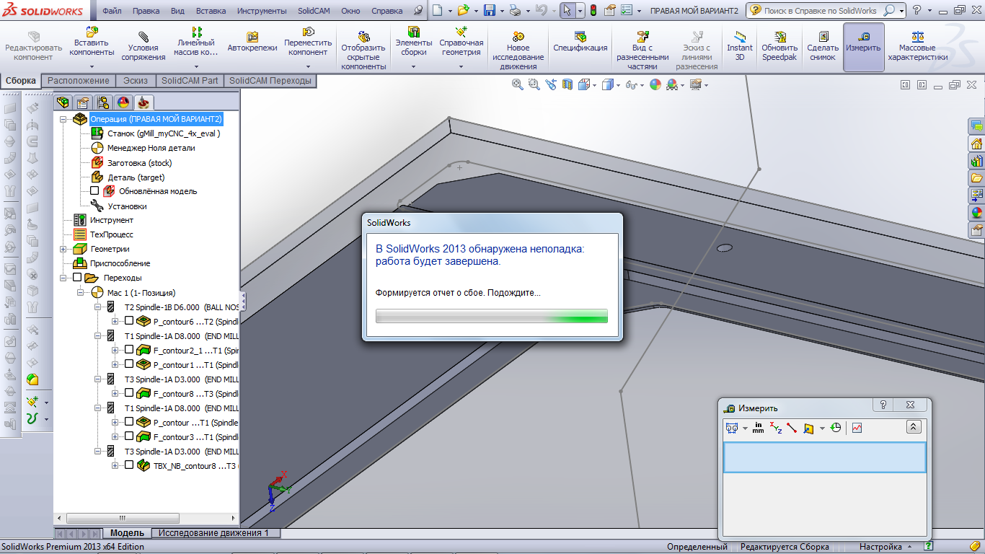Click the crash report progress bar
The height and width of the screenshot is (554, 985).
click(x=492, y=316)
